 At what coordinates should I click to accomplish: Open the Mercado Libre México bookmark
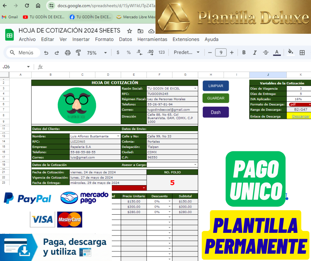136,17
